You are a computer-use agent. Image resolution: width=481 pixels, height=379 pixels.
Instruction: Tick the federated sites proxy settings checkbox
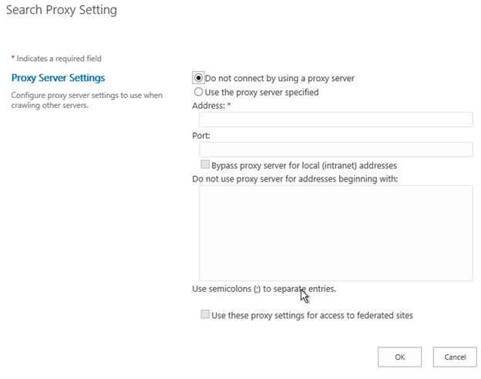(205, 315)
